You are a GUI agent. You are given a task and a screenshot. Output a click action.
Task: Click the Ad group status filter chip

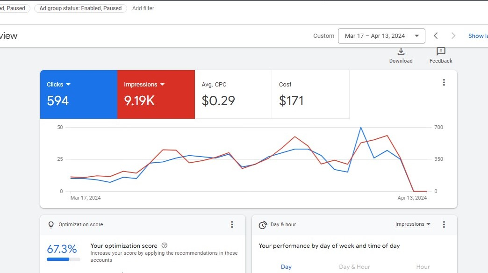(80, 8)
